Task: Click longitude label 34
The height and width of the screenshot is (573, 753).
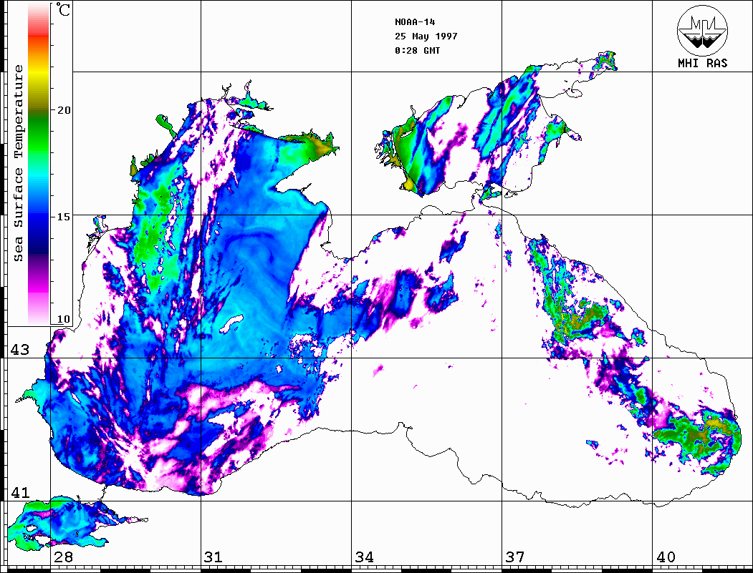Action: point(364,557)
